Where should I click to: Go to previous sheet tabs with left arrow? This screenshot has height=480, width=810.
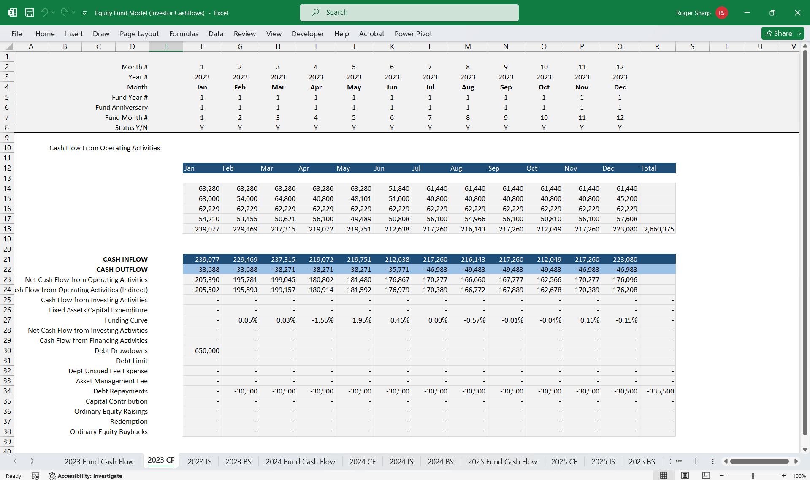click(x=15, y=461)
